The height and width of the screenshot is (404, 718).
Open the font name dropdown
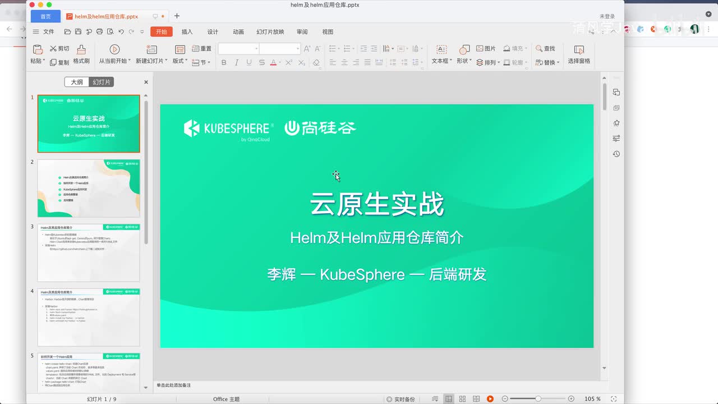click(x=256, y=49)
